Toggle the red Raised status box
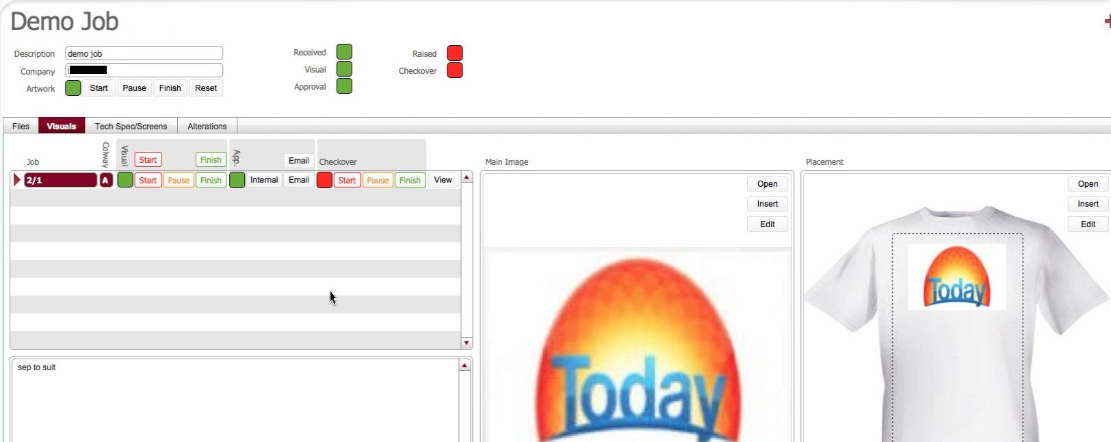The height and width of the screenshot is (442, 1111). click(454, 53)
